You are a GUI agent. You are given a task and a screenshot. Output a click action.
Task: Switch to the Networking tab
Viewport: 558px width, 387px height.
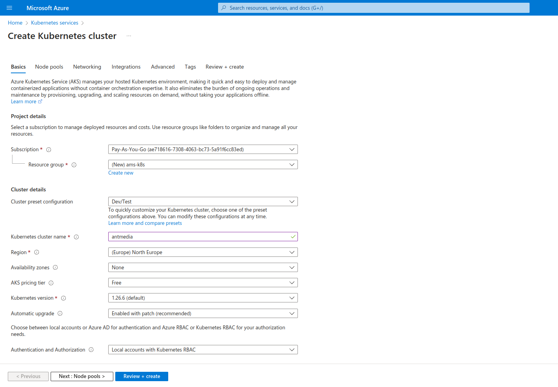pyautogui.click(x=87, y=67)
